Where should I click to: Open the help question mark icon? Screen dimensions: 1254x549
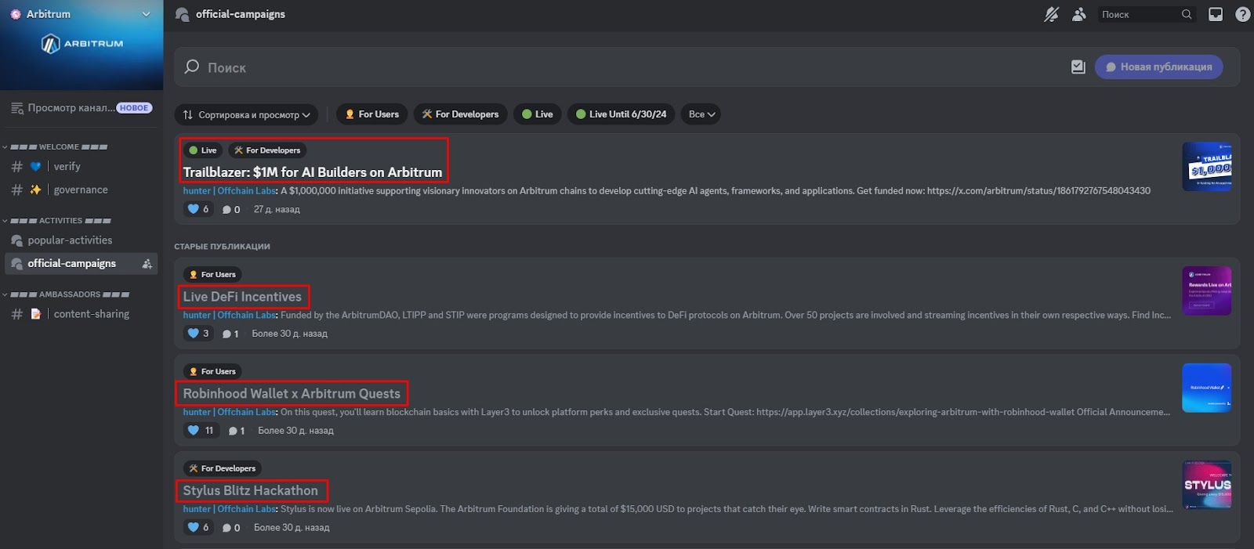[1242, 14]
